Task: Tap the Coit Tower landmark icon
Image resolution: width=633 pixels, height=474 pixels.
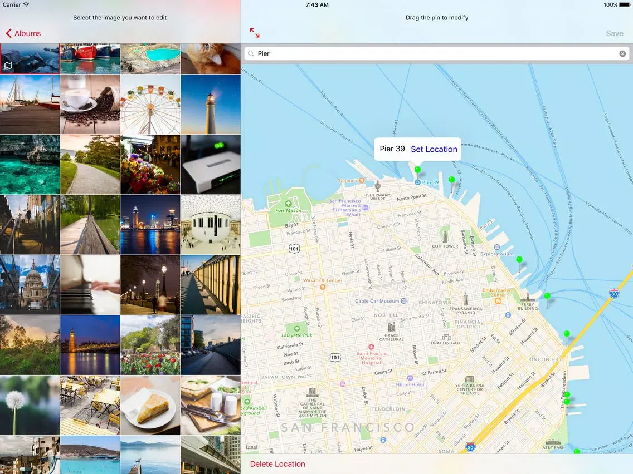Action: [445, 236]
